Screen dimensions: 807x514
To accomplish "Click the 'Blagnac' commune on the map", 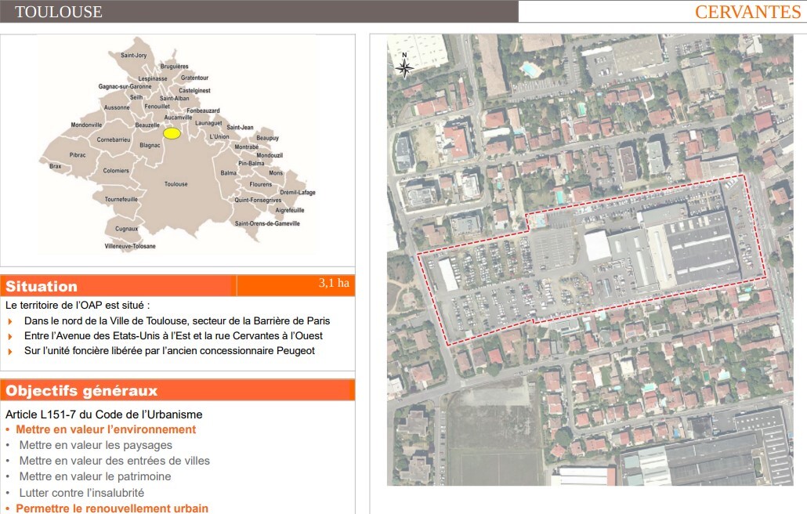I will click(150, 145).
